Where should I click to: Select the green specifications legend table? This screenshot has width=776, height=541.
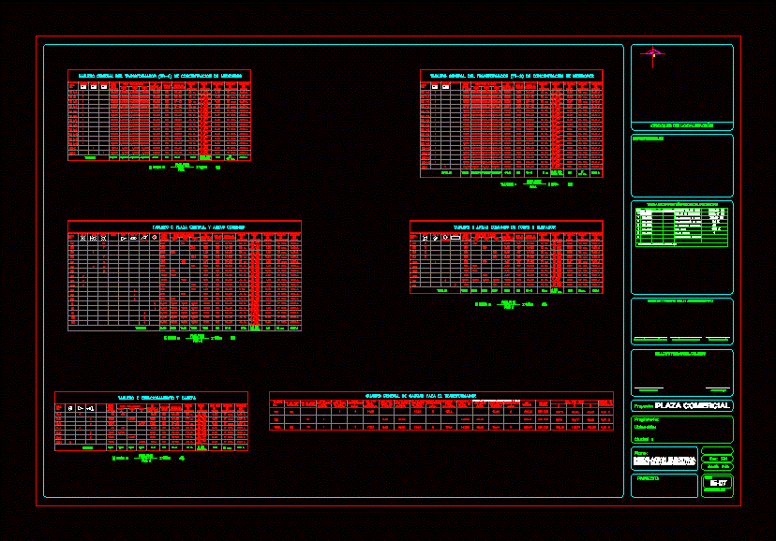[681, 227]
